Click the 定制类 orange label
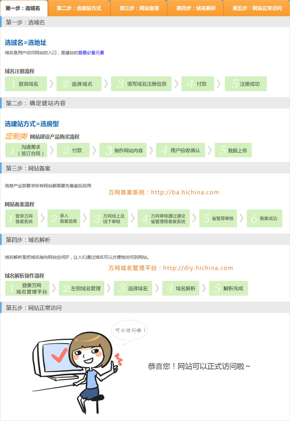290x421 pixels. point(16,136)
